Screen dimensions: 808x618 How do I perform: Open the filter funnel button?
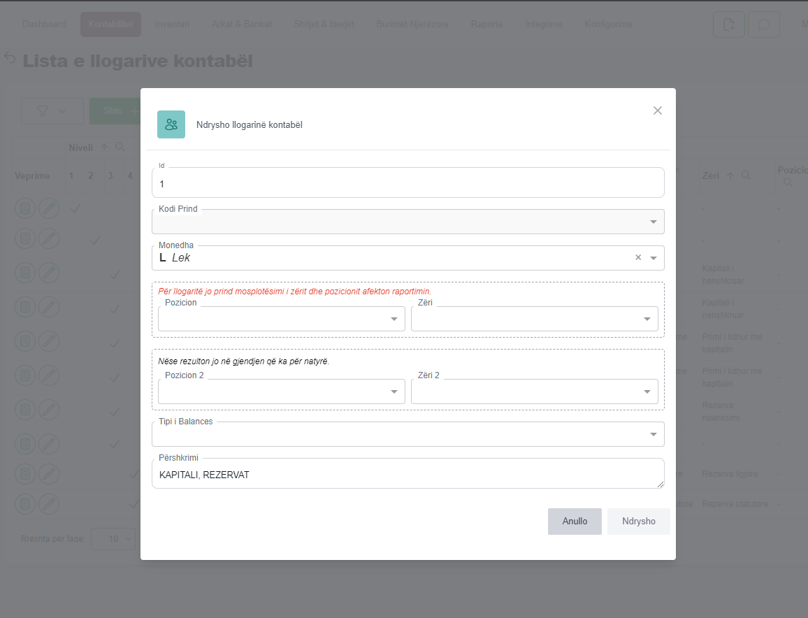click(x=52, y=111)
